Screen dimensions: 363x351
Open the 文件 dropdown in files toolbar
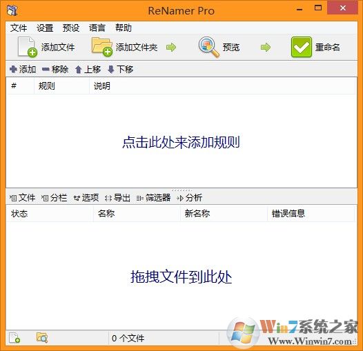pos(23,198)
